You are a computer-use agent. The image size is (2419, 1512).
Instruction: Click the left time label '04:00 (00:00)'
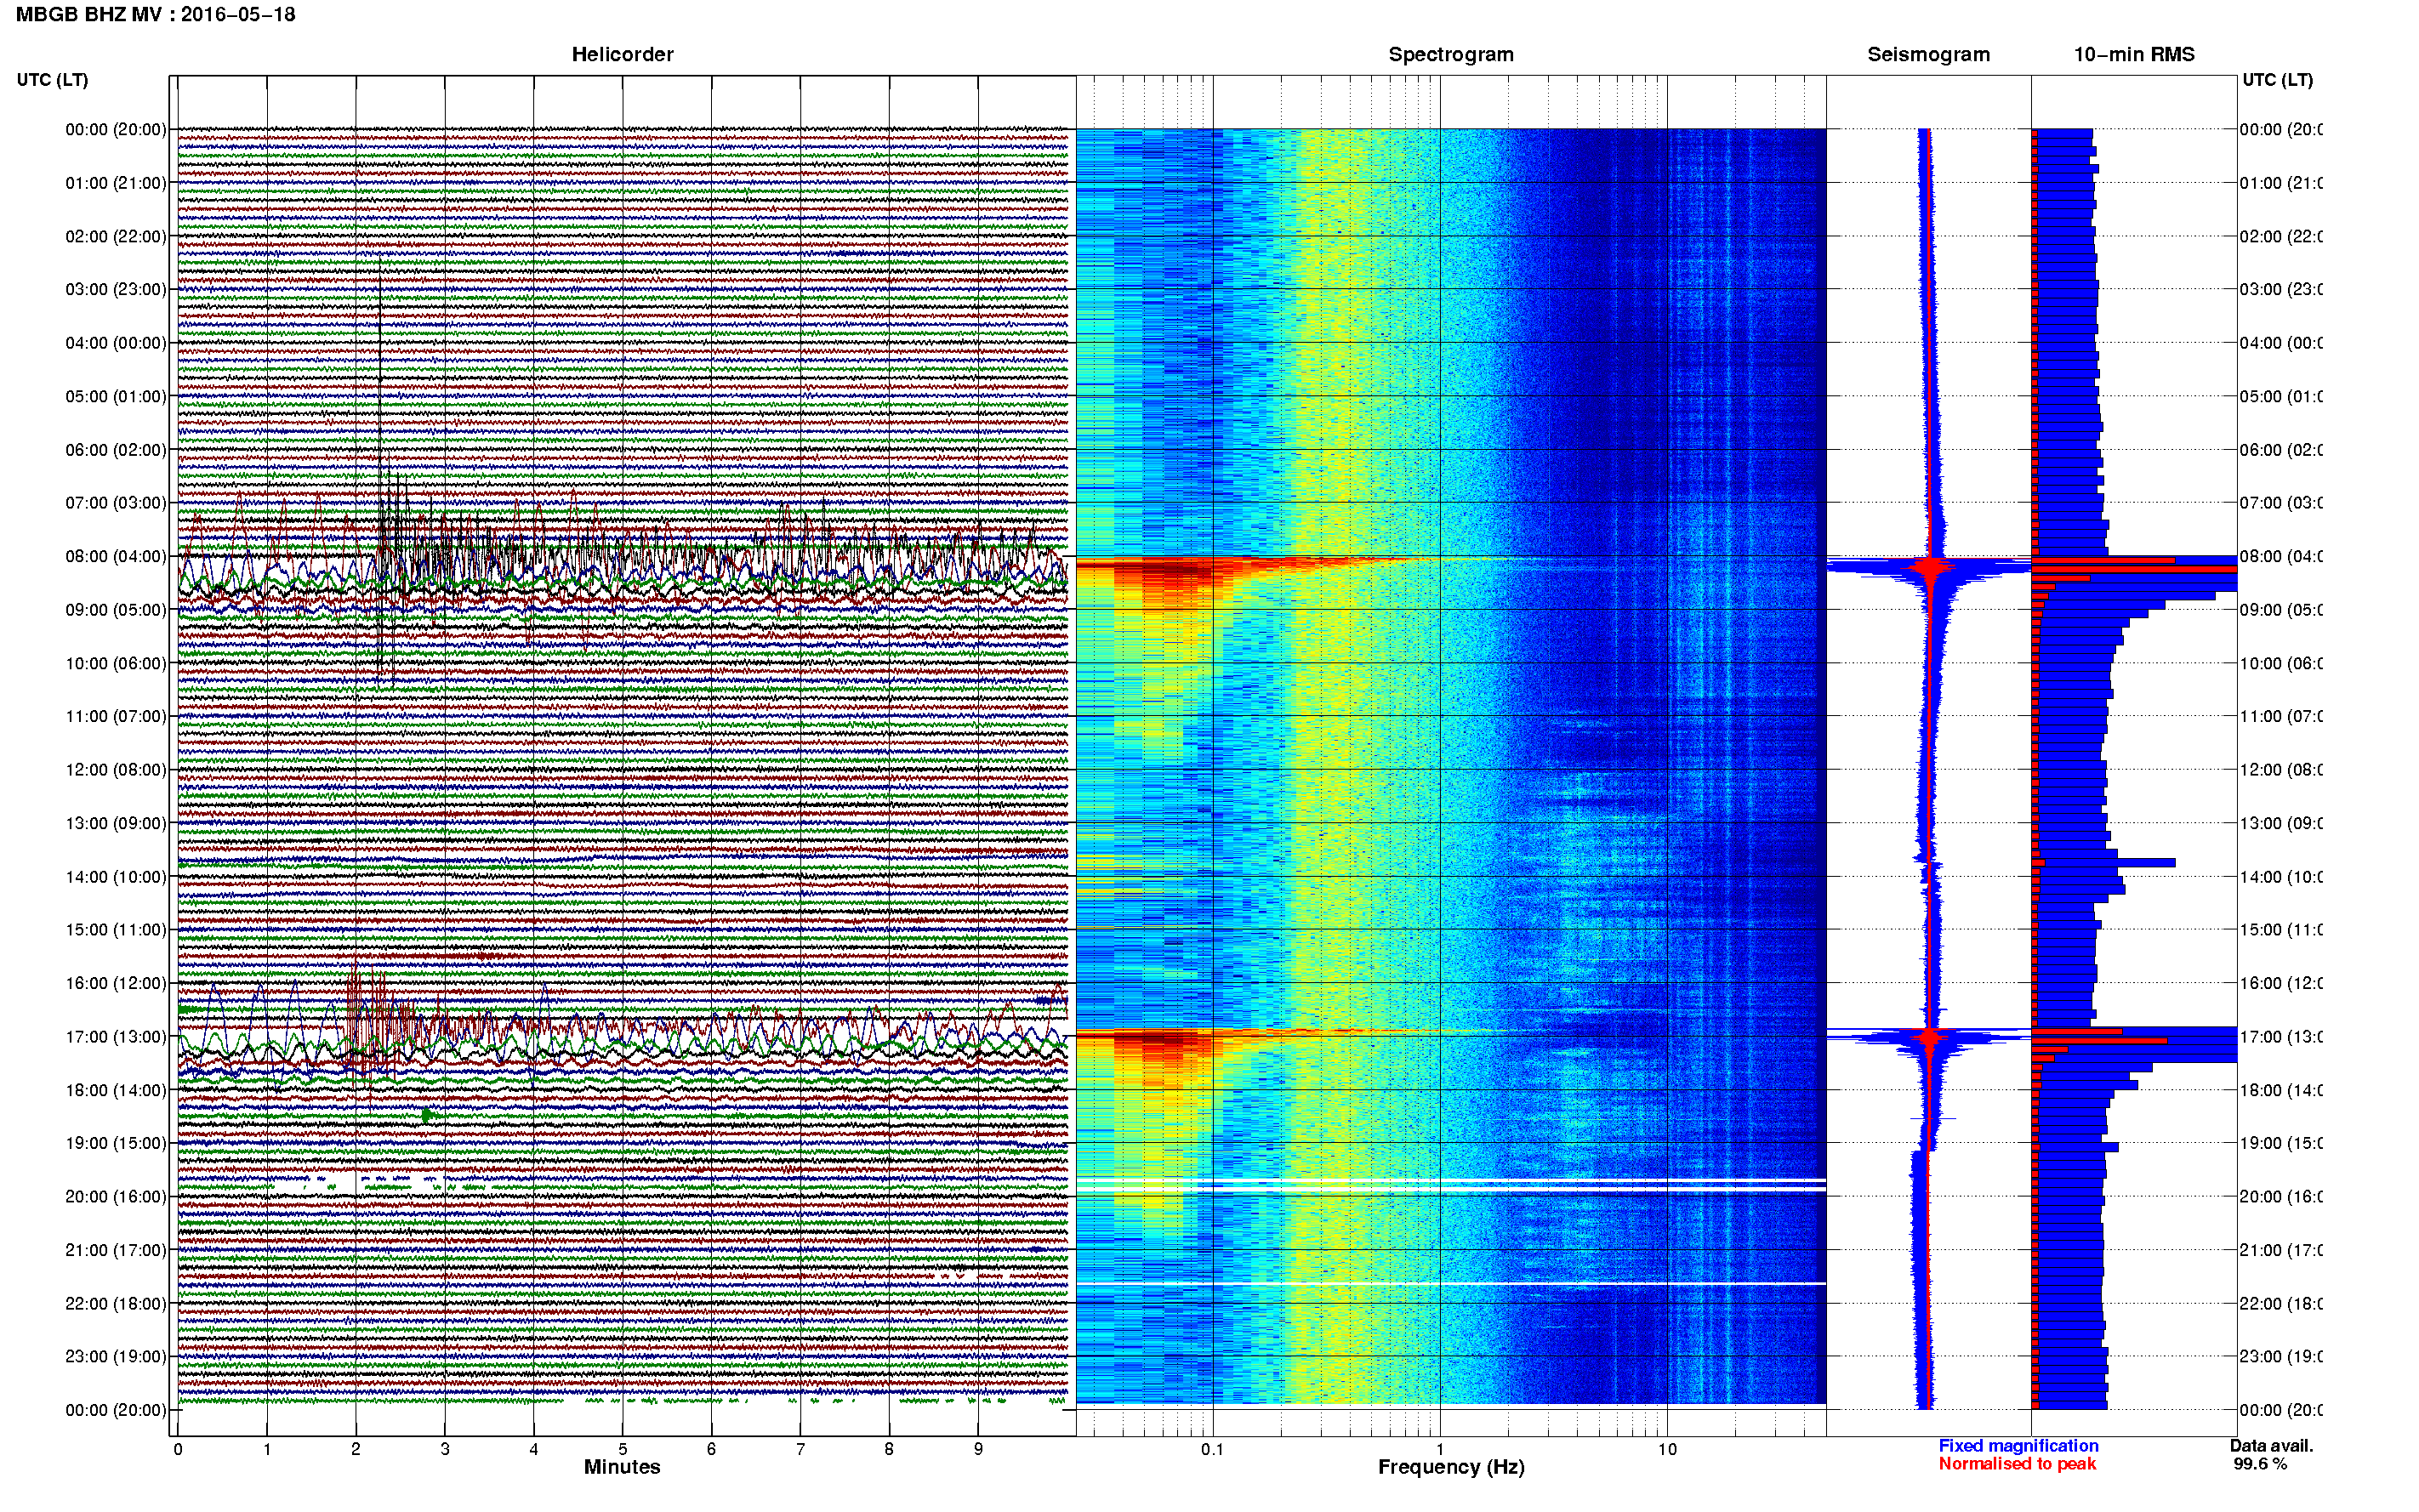(116, 343)
